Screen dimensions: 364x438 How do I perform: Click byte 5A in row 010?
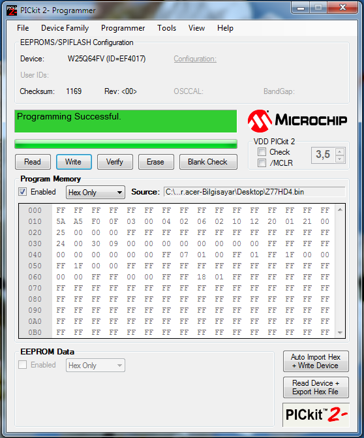click(x=61, y=221)
